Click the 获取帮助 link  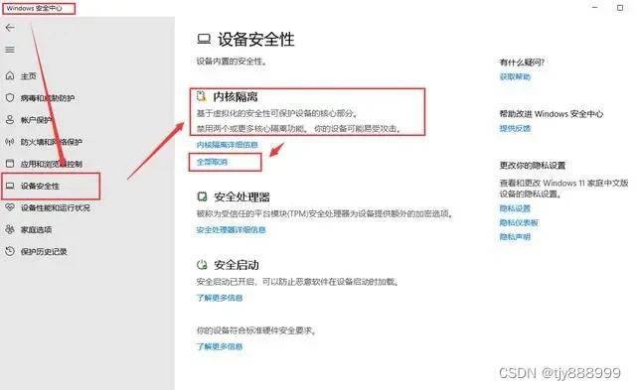coord(515,76)
